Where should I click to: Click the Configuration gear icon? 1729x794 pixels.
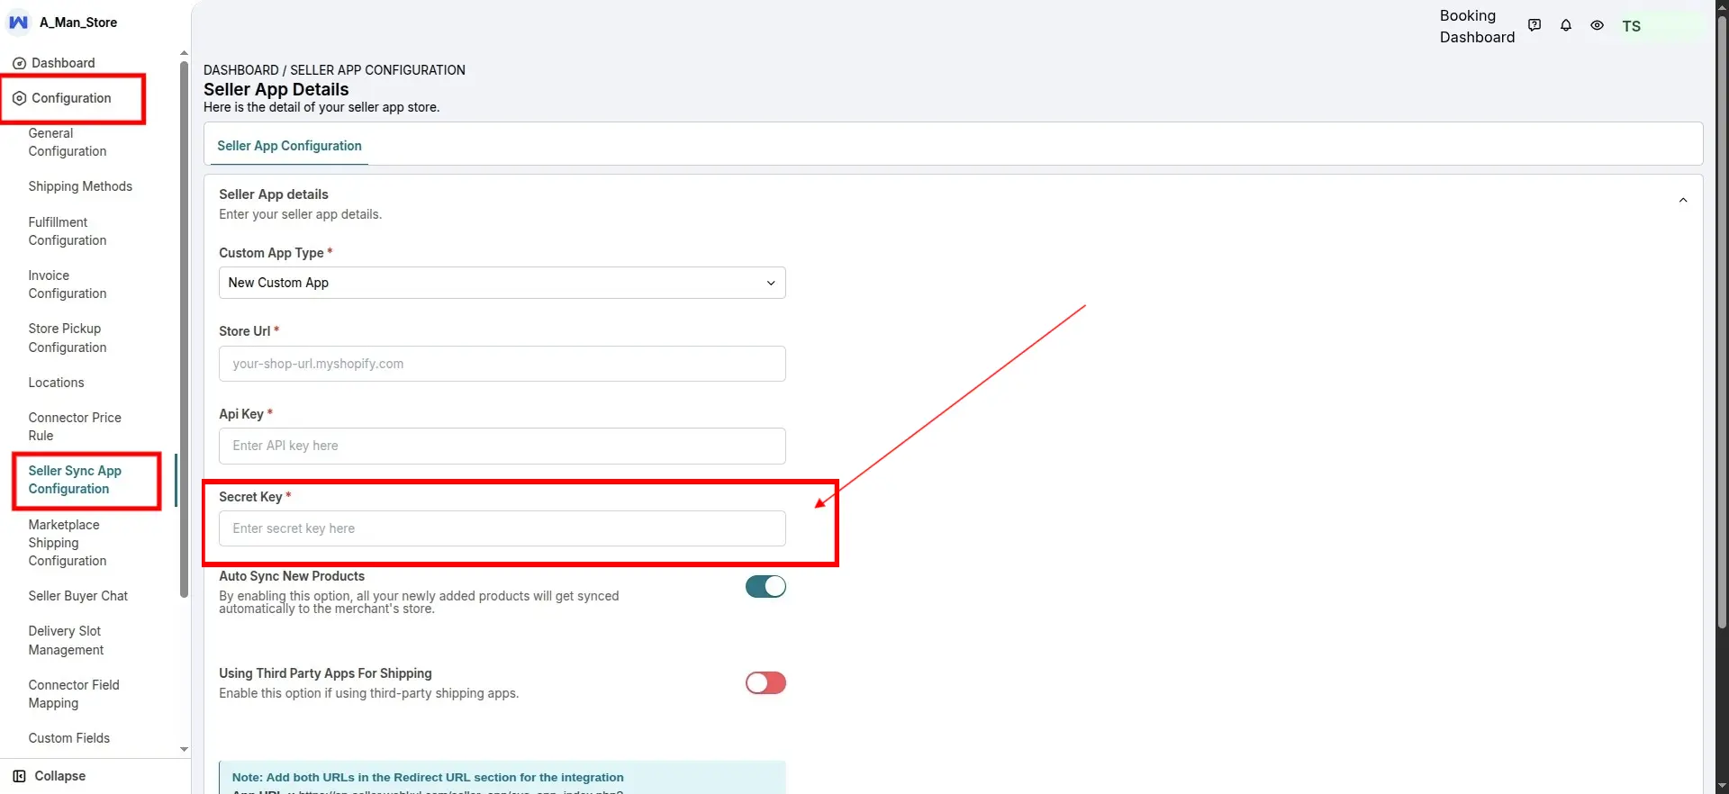coord(19,98)
